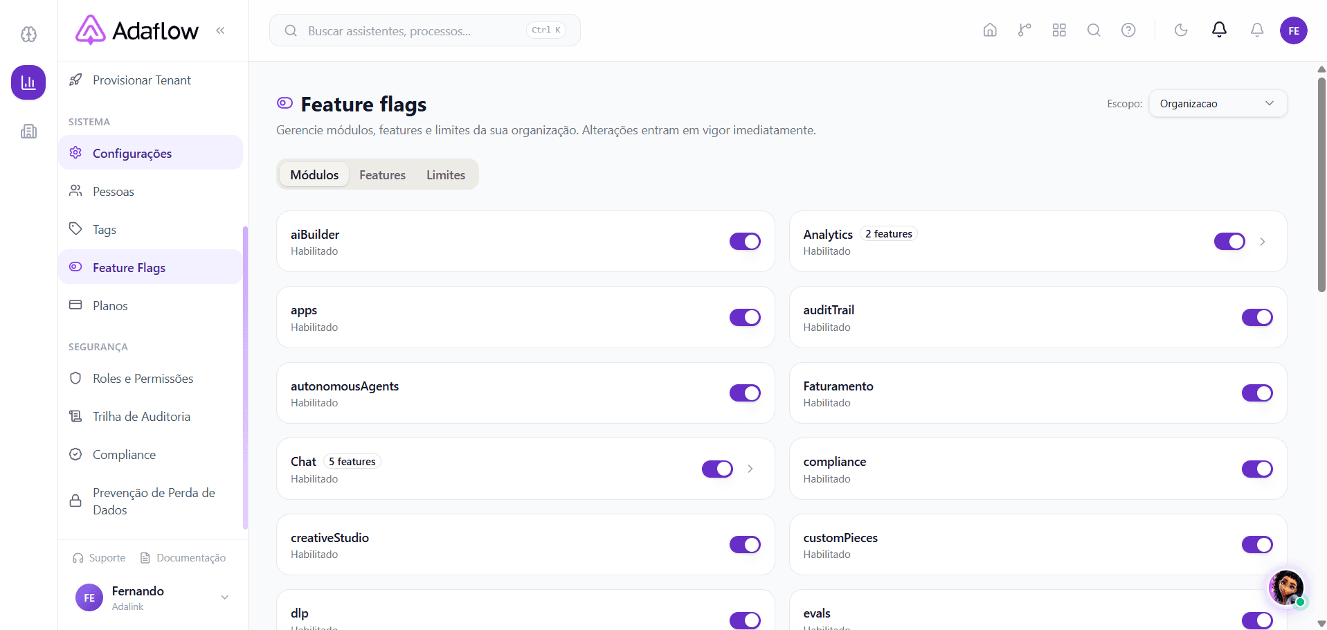Screen dimensions: 1327x630
Task: Click the Ctrl K shortcut badge
Action: [546, 30]
